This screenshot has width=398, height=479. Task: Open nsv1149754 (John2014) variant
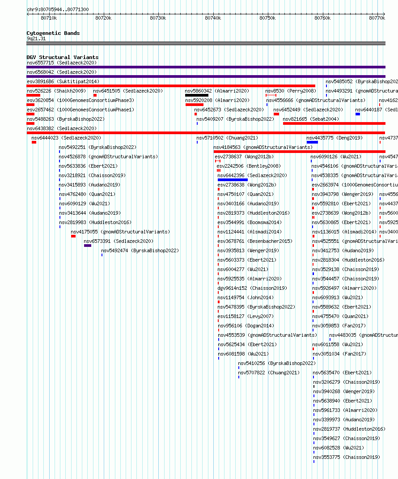point(246,297)
